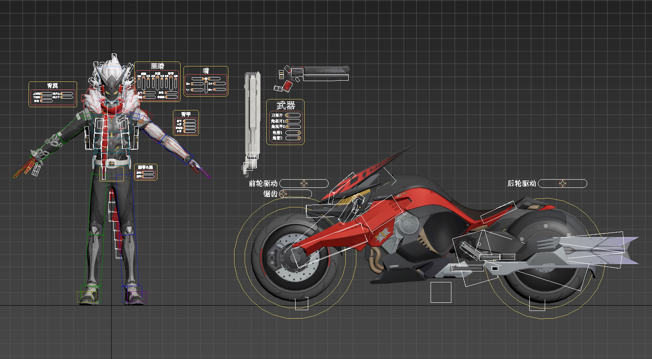Click the 炮管2 slider handle
The height and width of the screenshot is (359, 652).
(299, 138)
